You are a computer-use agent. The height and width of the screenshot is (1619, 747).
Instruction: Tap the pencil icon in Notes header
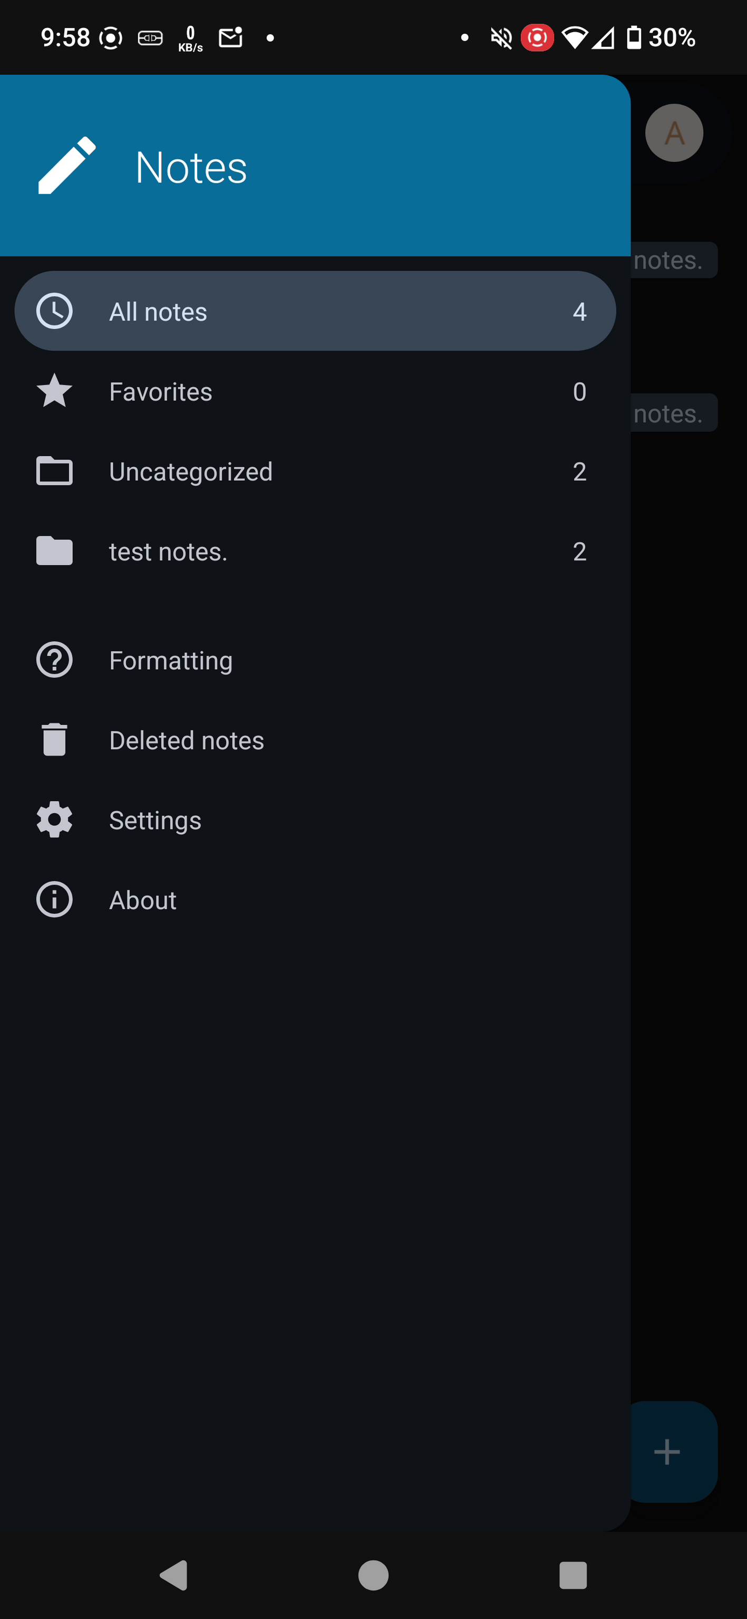tap(66, 165)
